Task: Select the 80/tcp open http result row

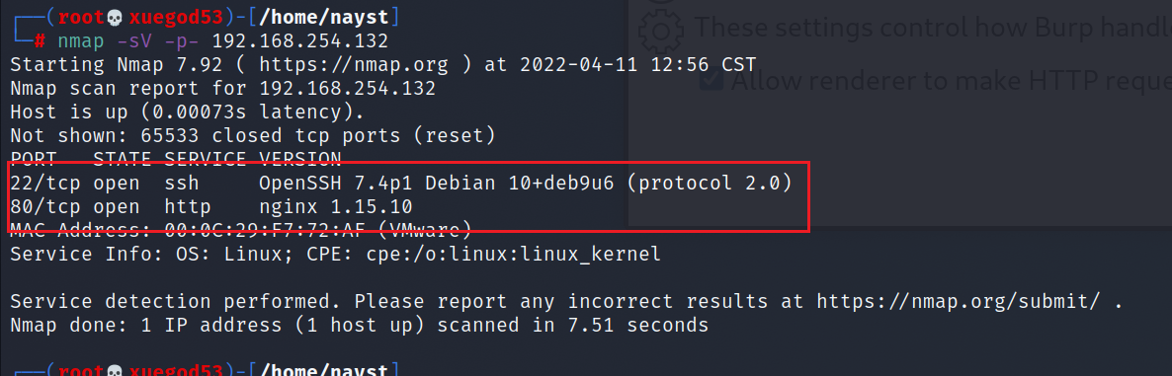Action: pos(211,206)
